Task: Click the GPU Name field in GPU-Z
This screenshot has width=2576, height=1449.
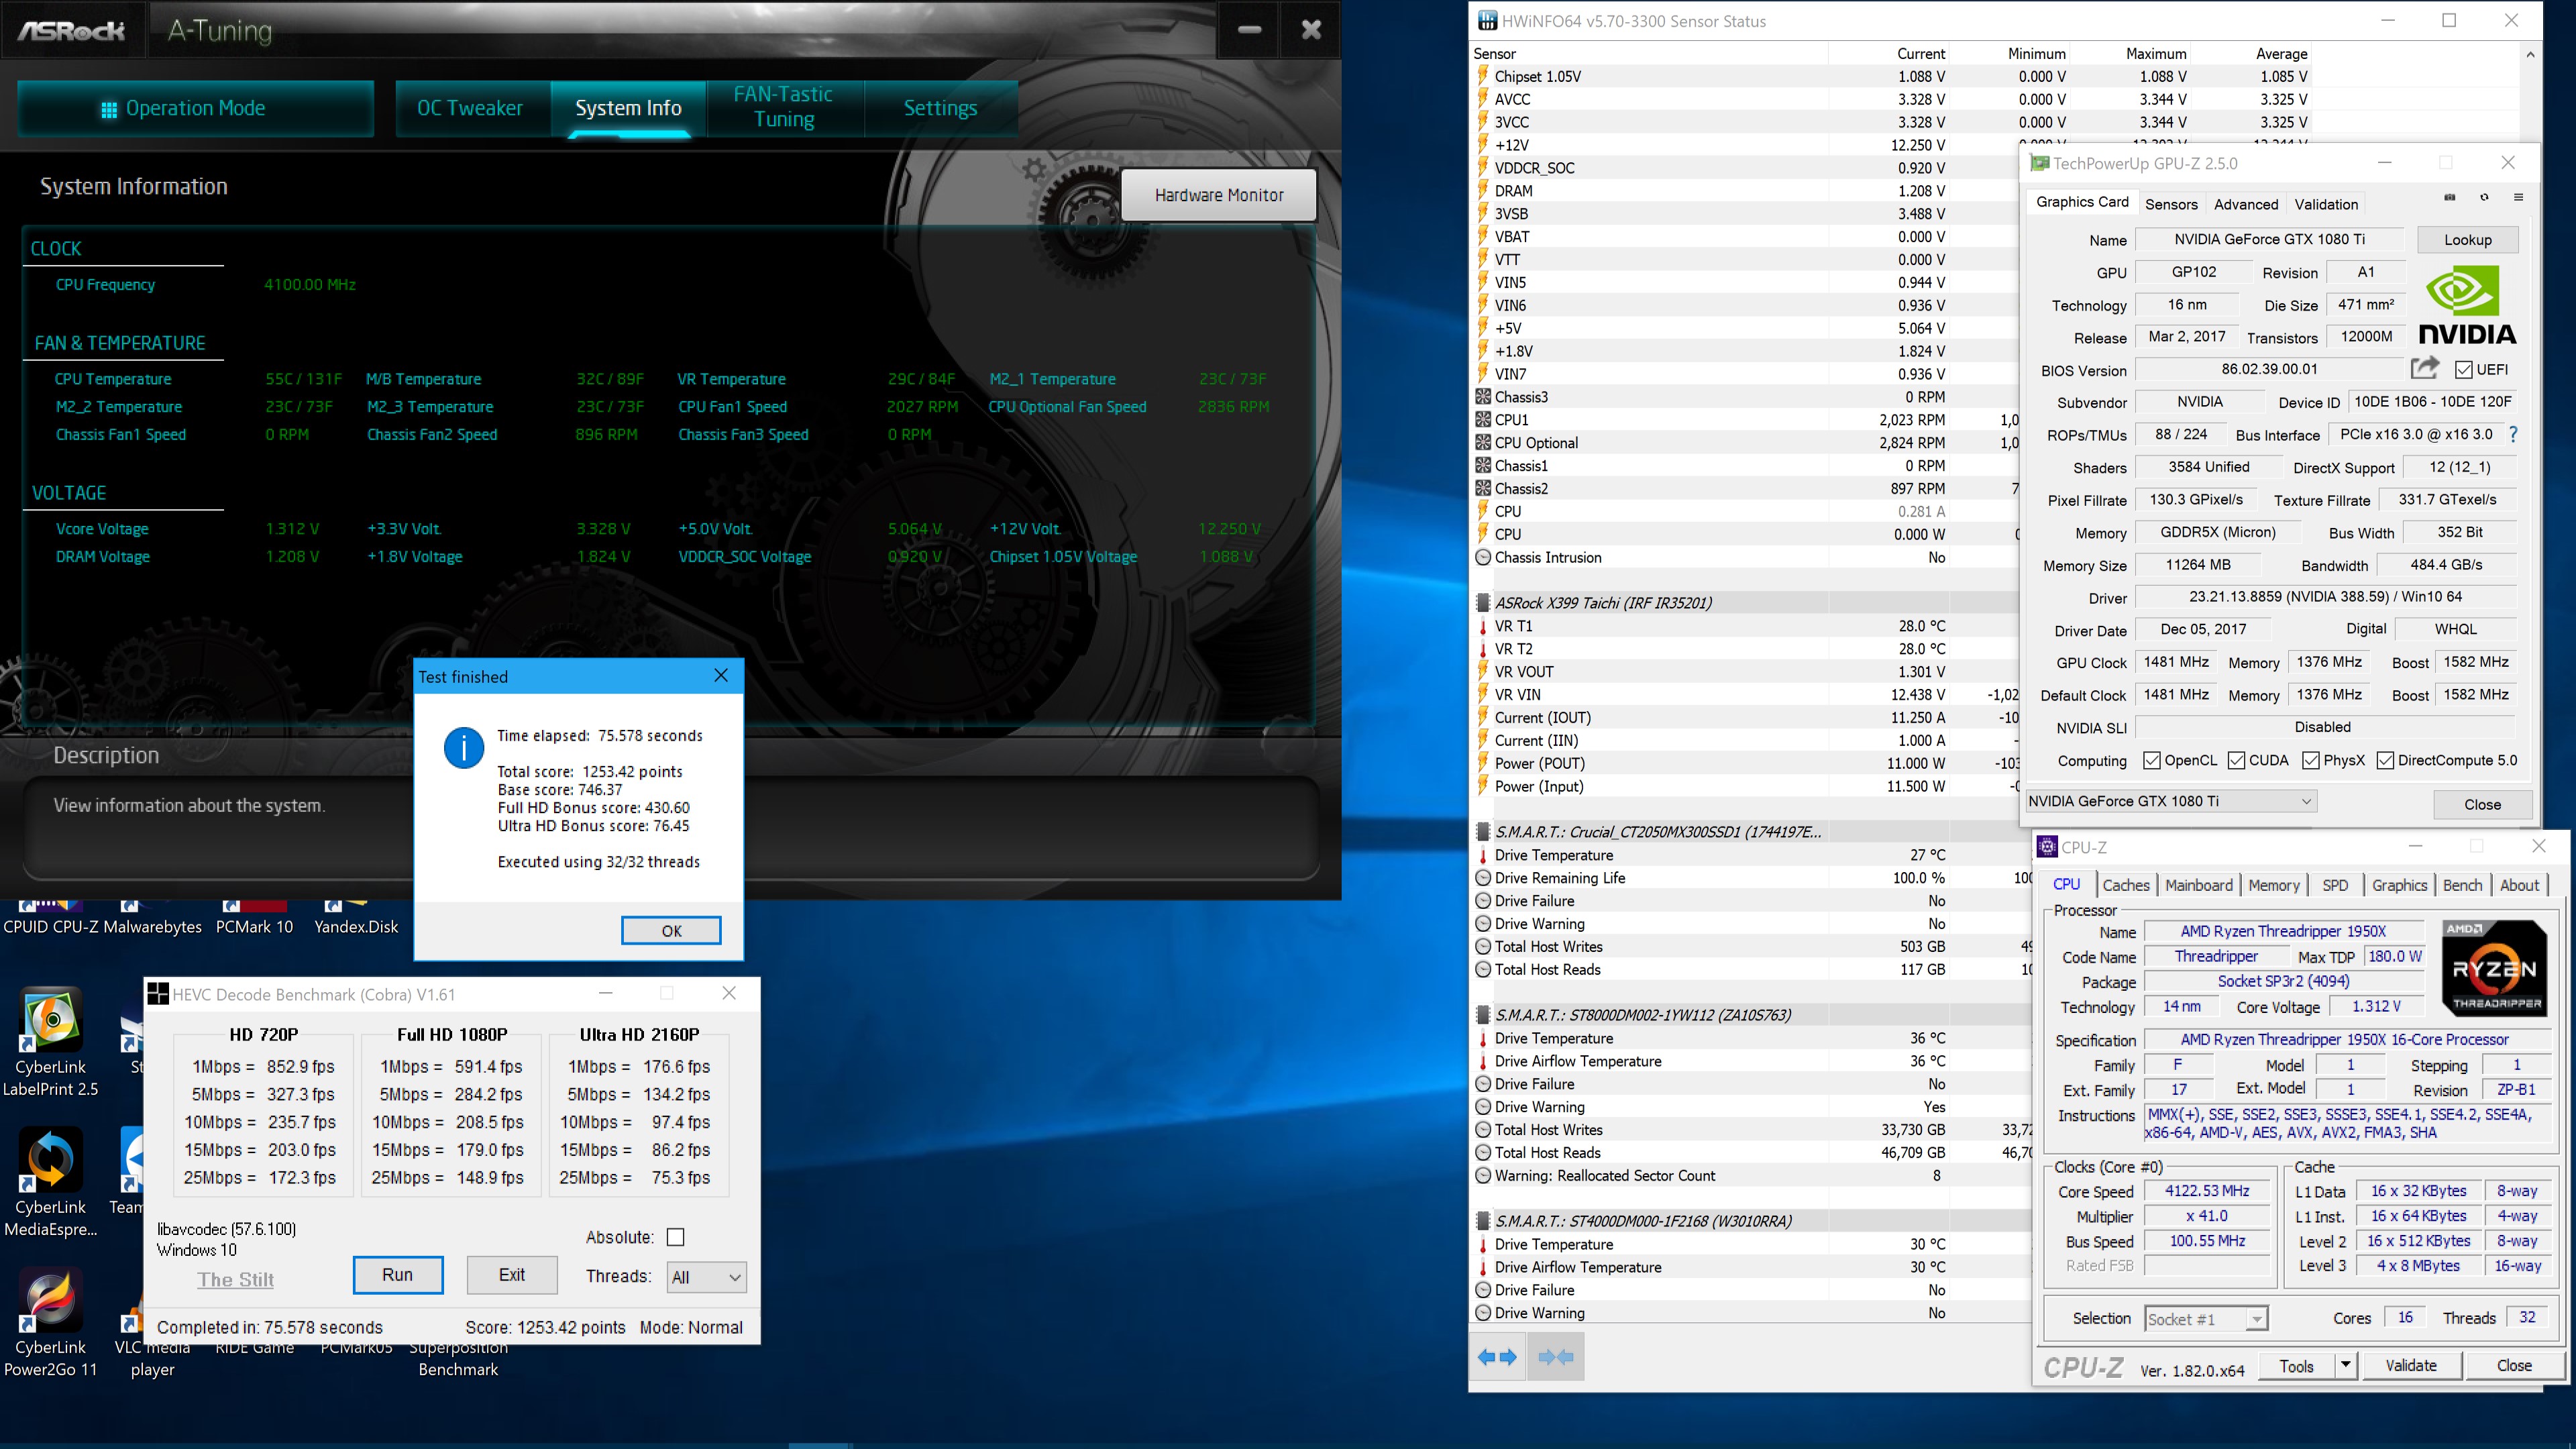Action: pyautogui.click(x=2269, y=239)
